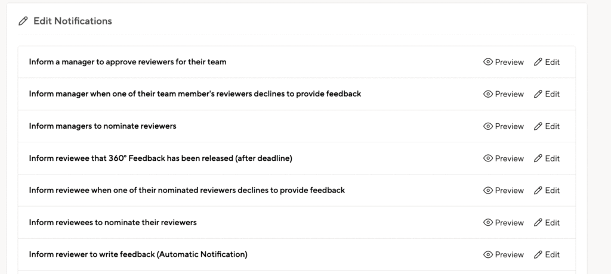Edit the approve reviewers for their team notification
Image resolution: width=611 pixels, height=274 pixels.
547,62
